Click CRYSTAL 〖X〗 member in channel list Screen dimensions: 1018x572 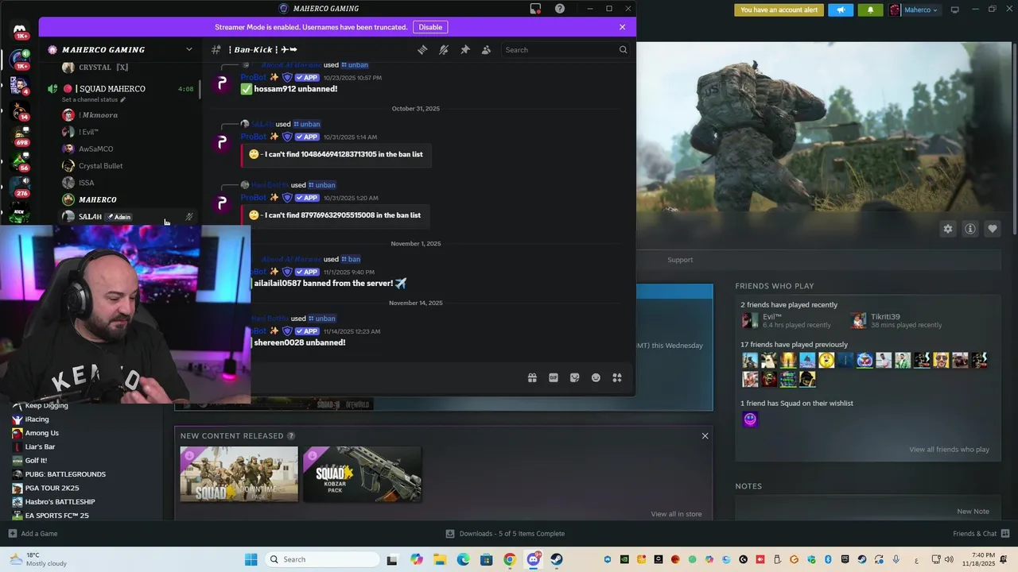pyautogui.click(x=103, y=68)
